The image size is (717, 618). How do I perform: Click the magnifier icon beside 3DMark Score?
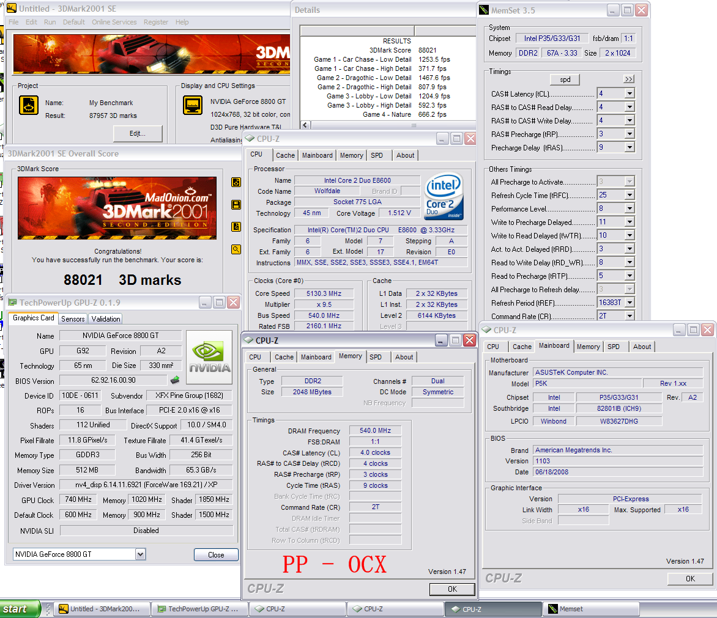(236, 249)
